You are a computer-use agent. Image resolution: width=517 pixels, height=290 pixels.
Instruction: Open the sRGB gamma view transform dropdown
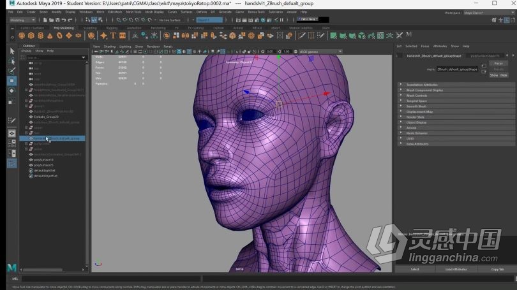pyautogui.click(x=320, y=52)
